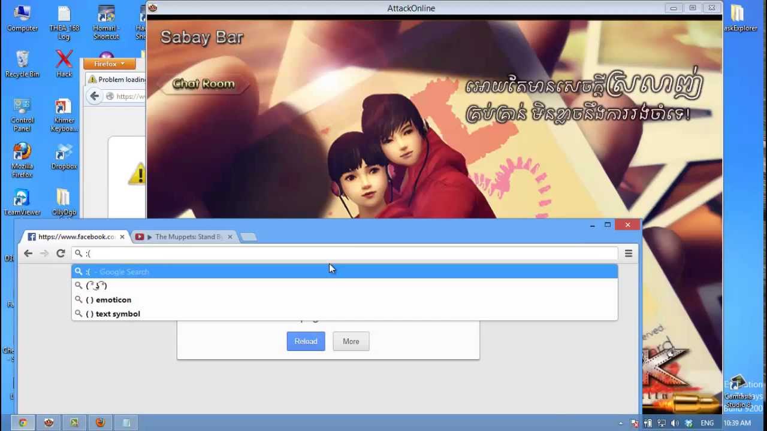Click the Firefox taskbar button

pyautogui.click(x=100, y=423)
